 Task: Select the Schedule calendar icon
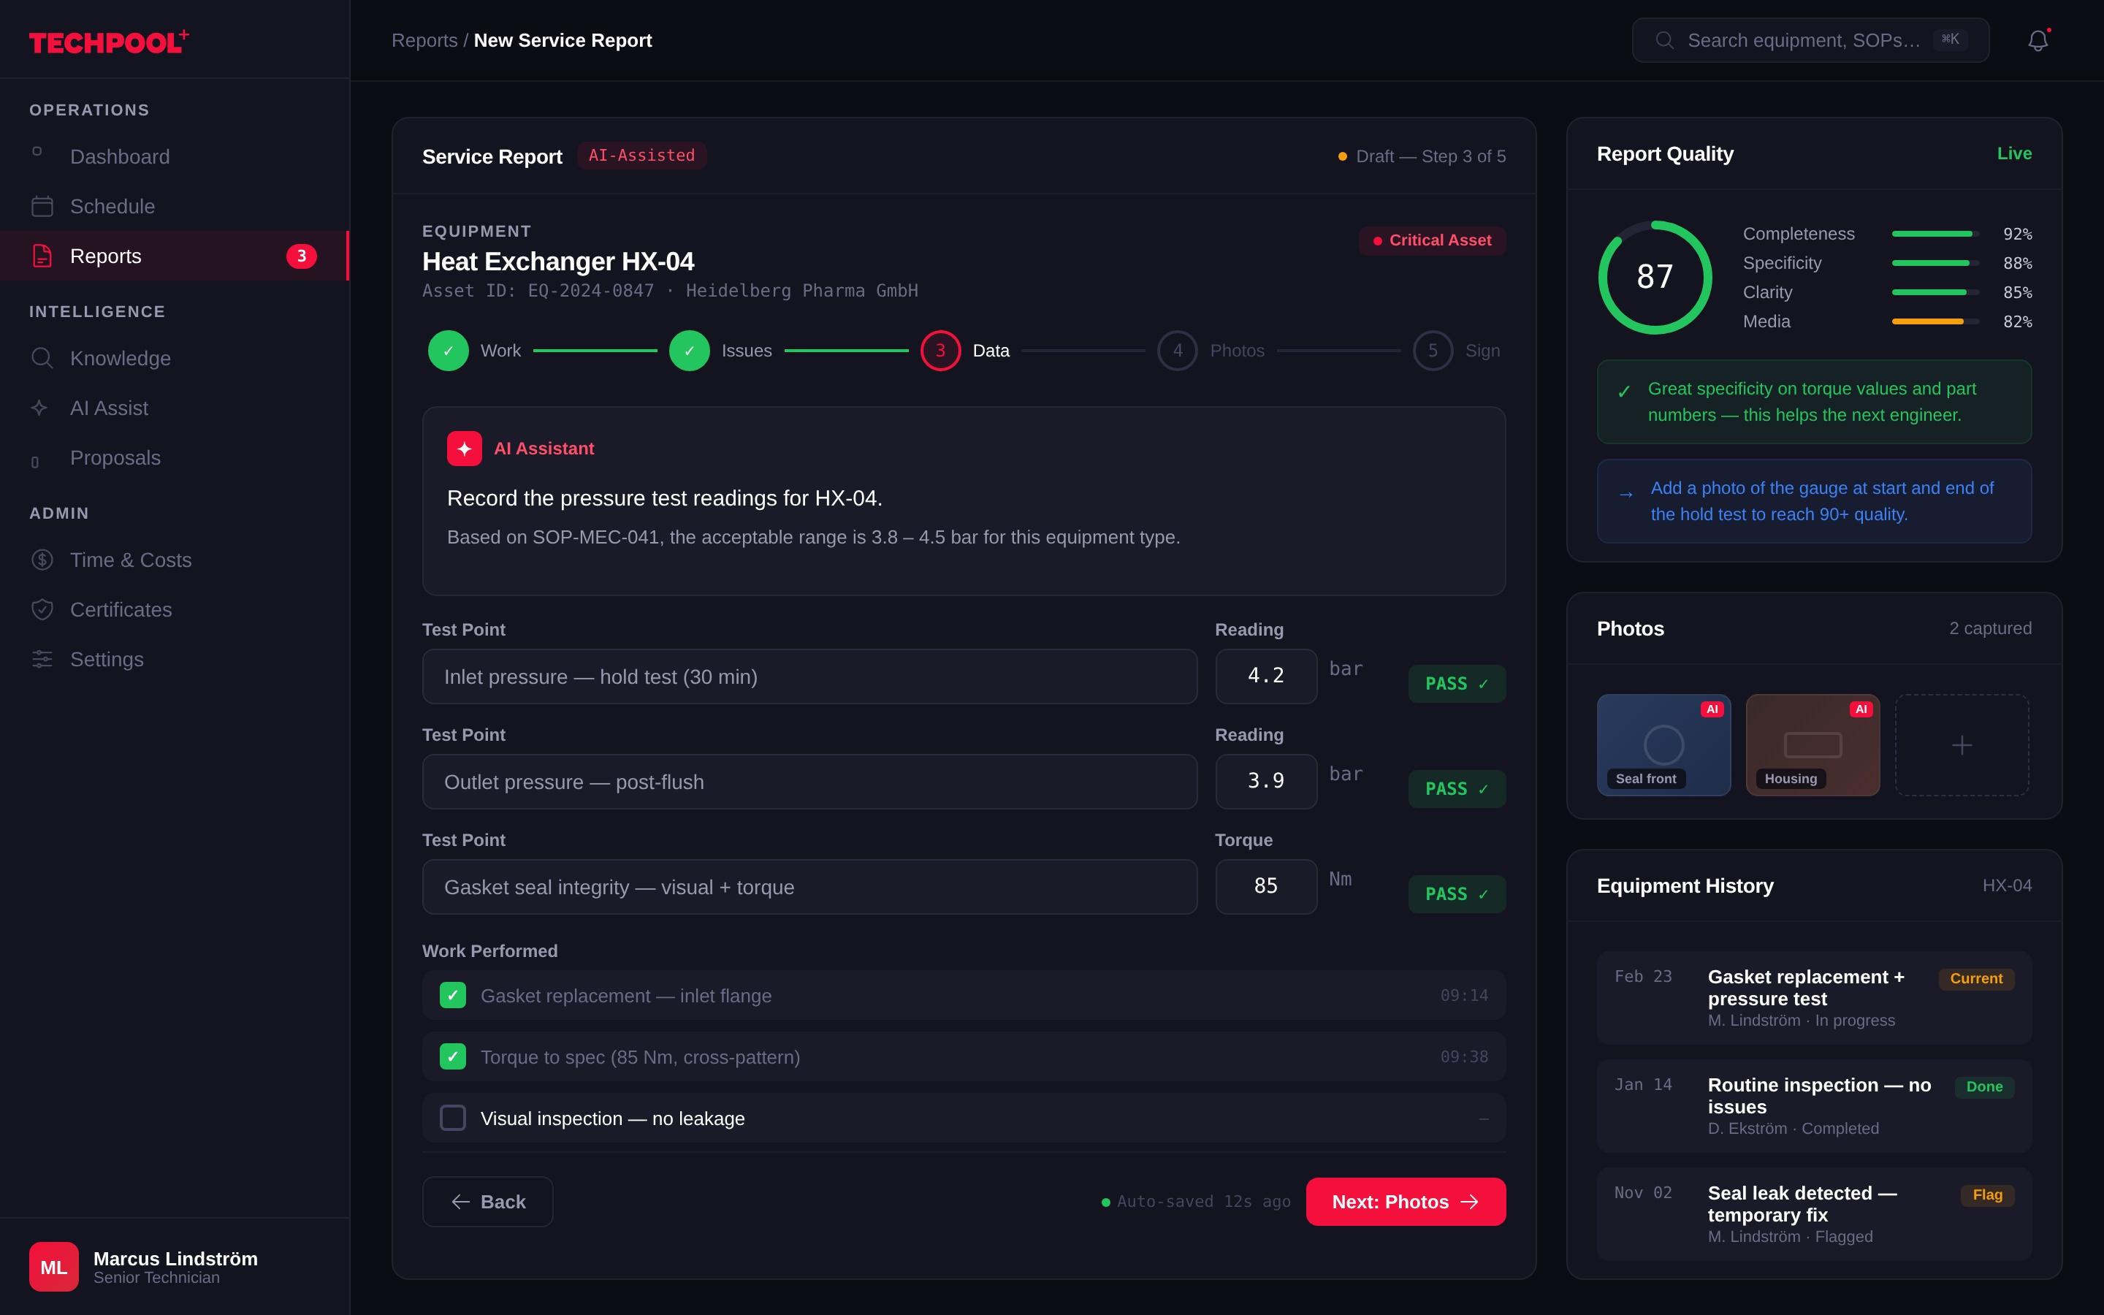(x=42, y=206)
